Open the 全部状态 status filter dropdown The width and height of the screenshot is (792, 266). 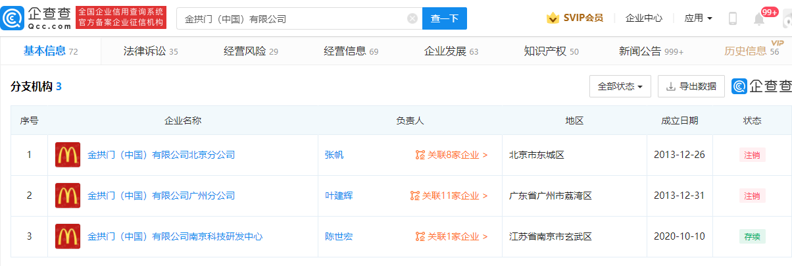[x=620, y=86]
